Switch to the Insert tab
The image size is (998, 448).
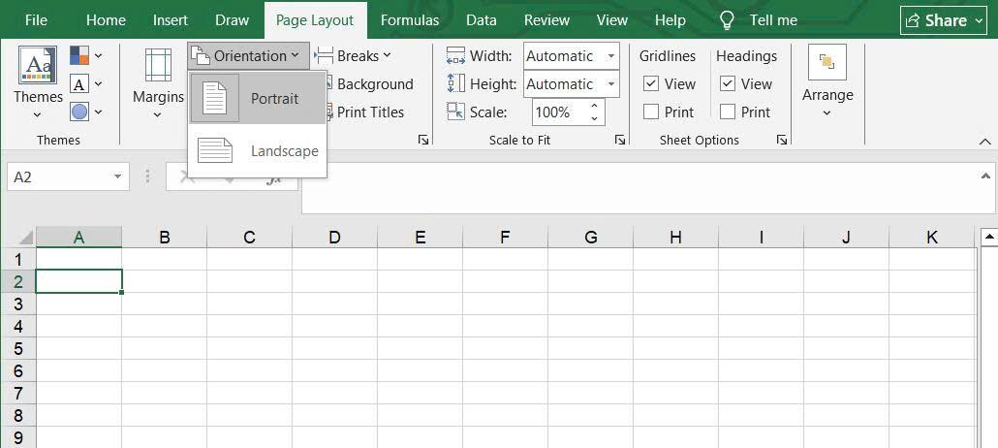point(171,19)
